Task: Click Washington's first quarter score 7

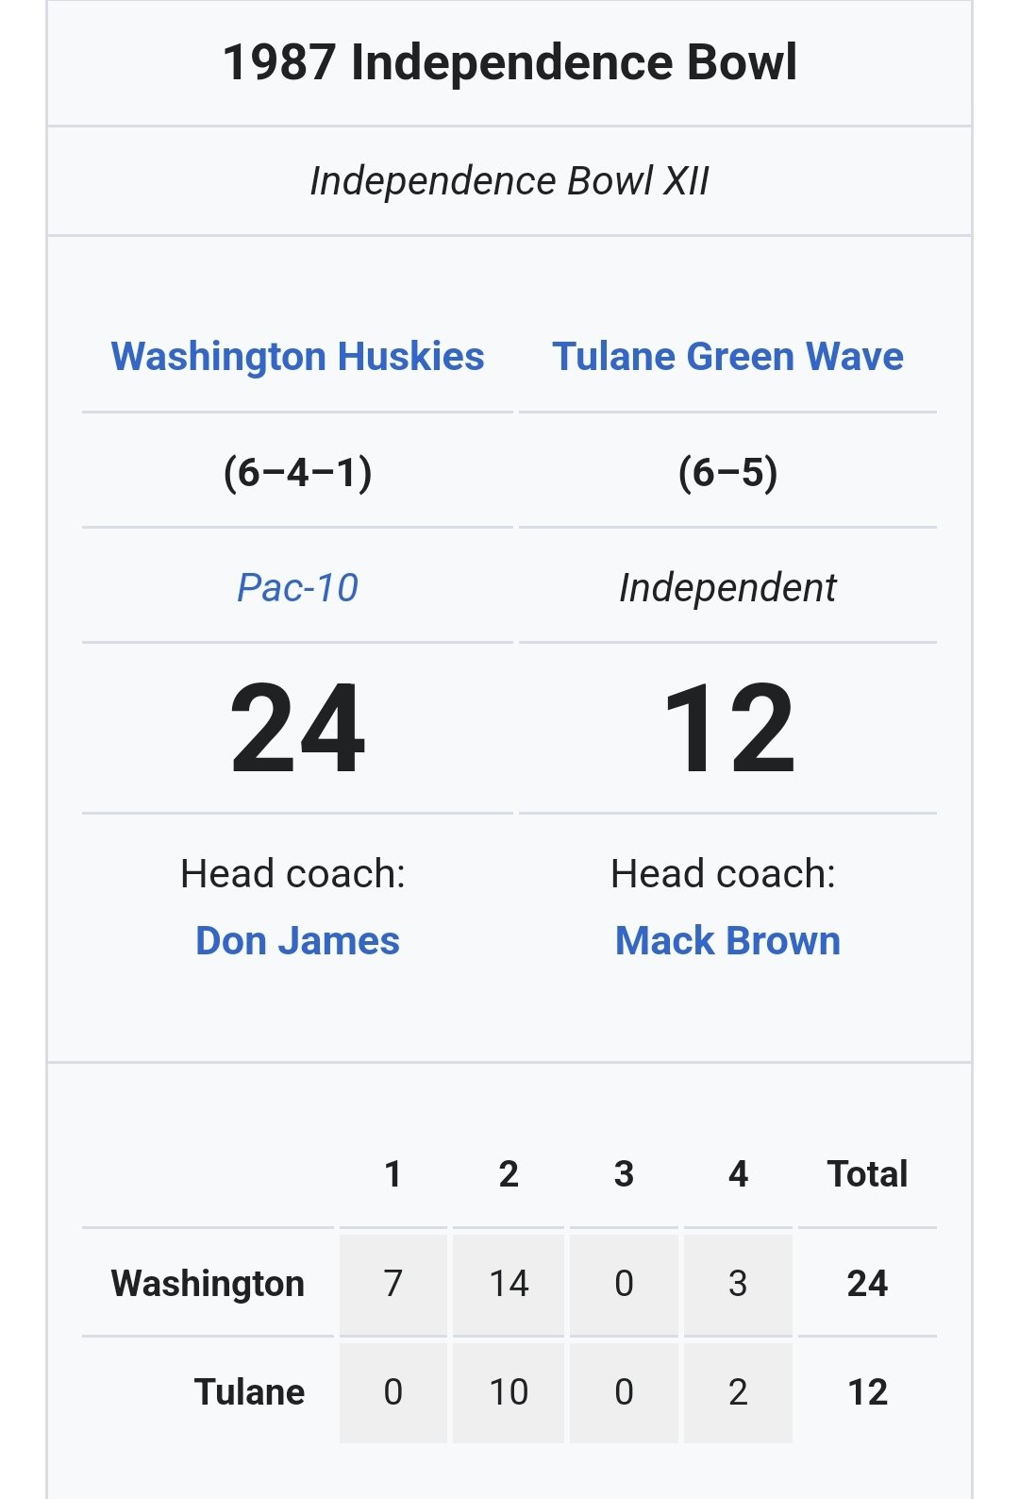Action: [393, 1284]
